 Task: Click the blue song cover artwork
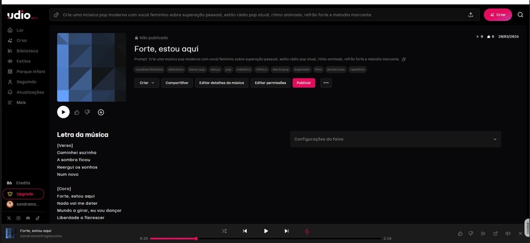pyautogui.click(x=92, y=67)
